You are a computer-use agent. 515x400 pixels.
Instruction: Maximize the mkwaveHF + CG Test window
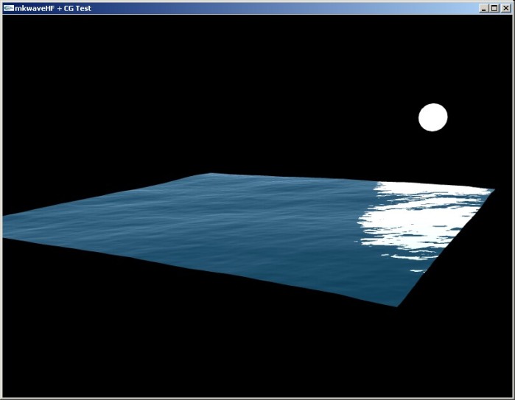click(494, 7)
